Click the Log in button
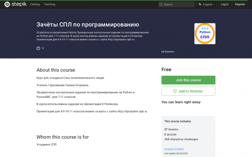The width and height of the screenshot is (252, 157). tap(225, 4)
